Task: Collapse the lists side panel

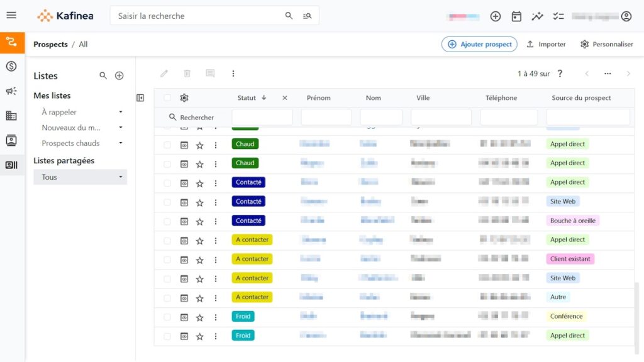Action: click(x=140, y=97)
